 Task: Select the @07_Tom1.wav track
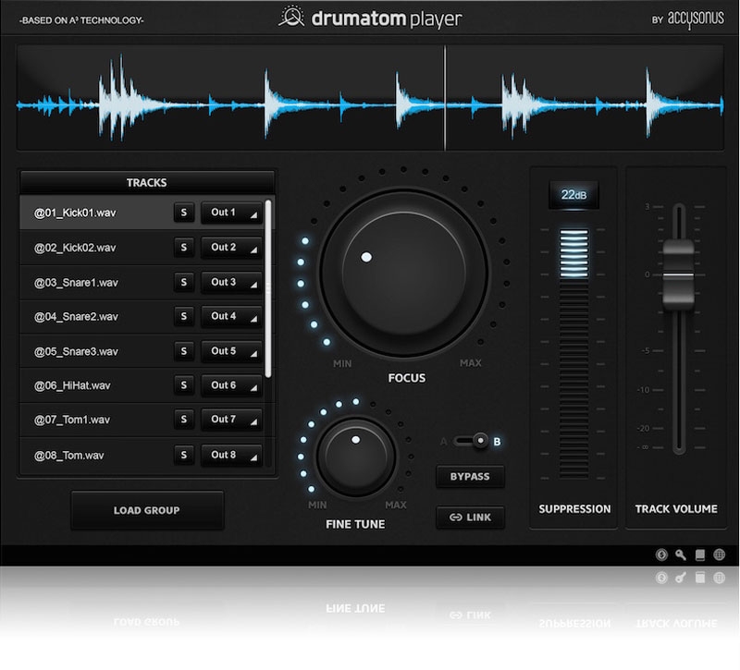tap(92, 420)
